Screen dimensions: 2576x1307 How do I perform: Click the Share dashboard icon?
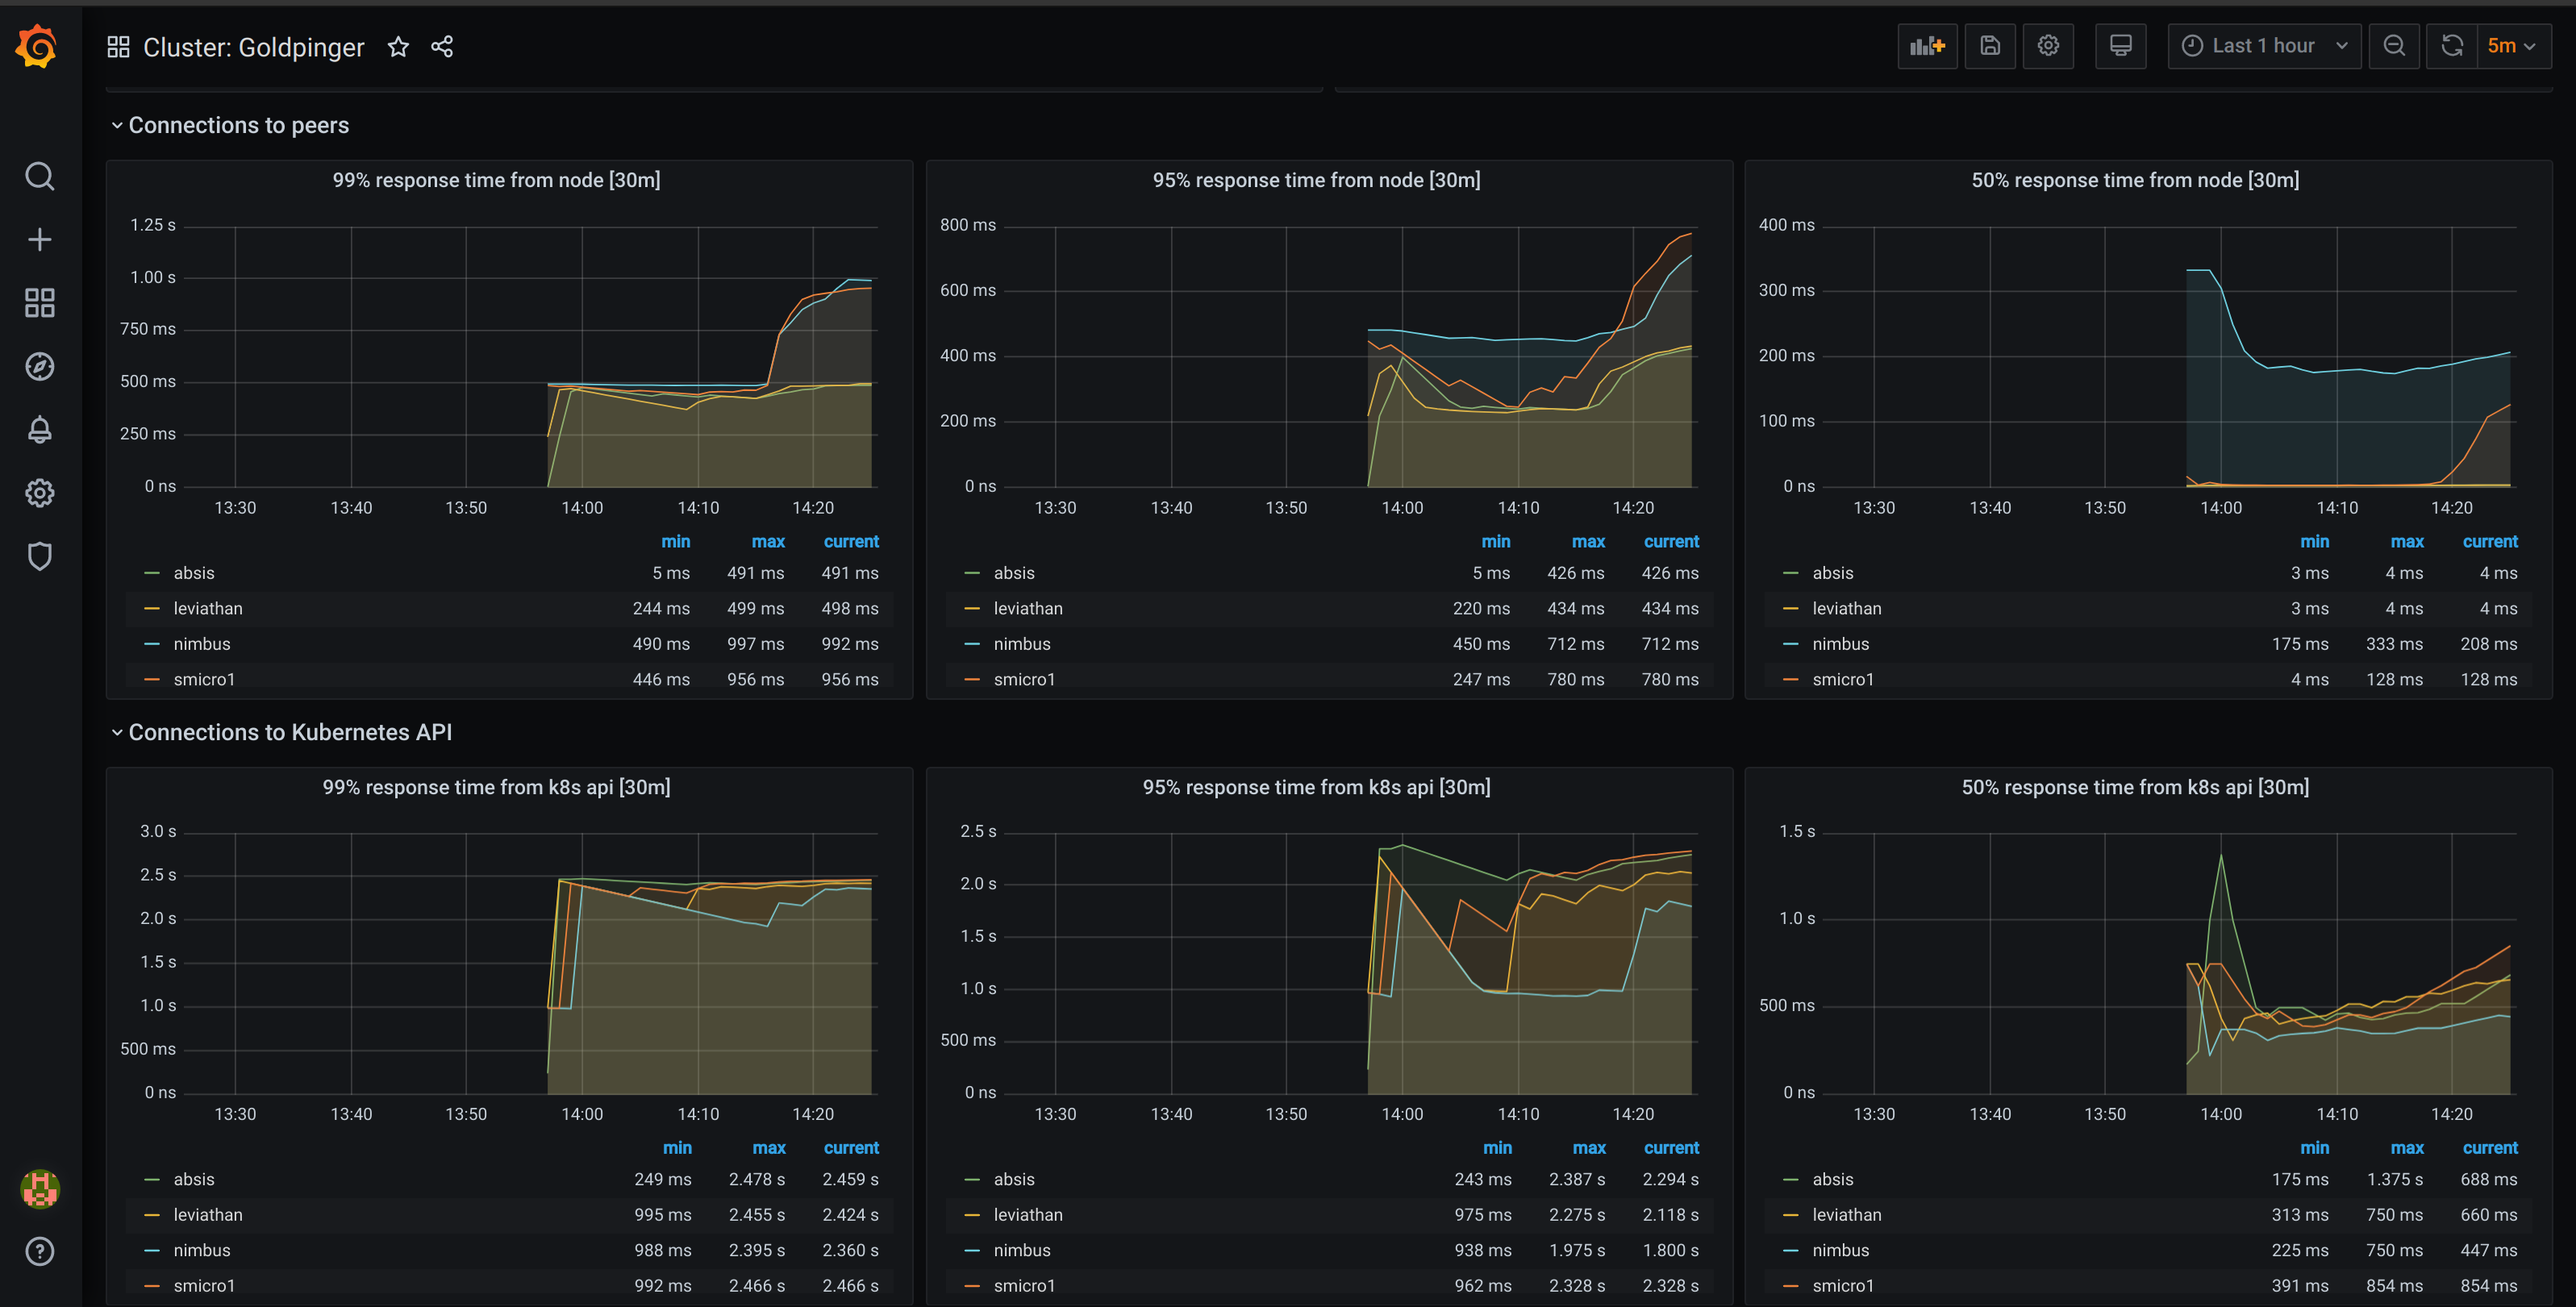click(x=442, y=47)
